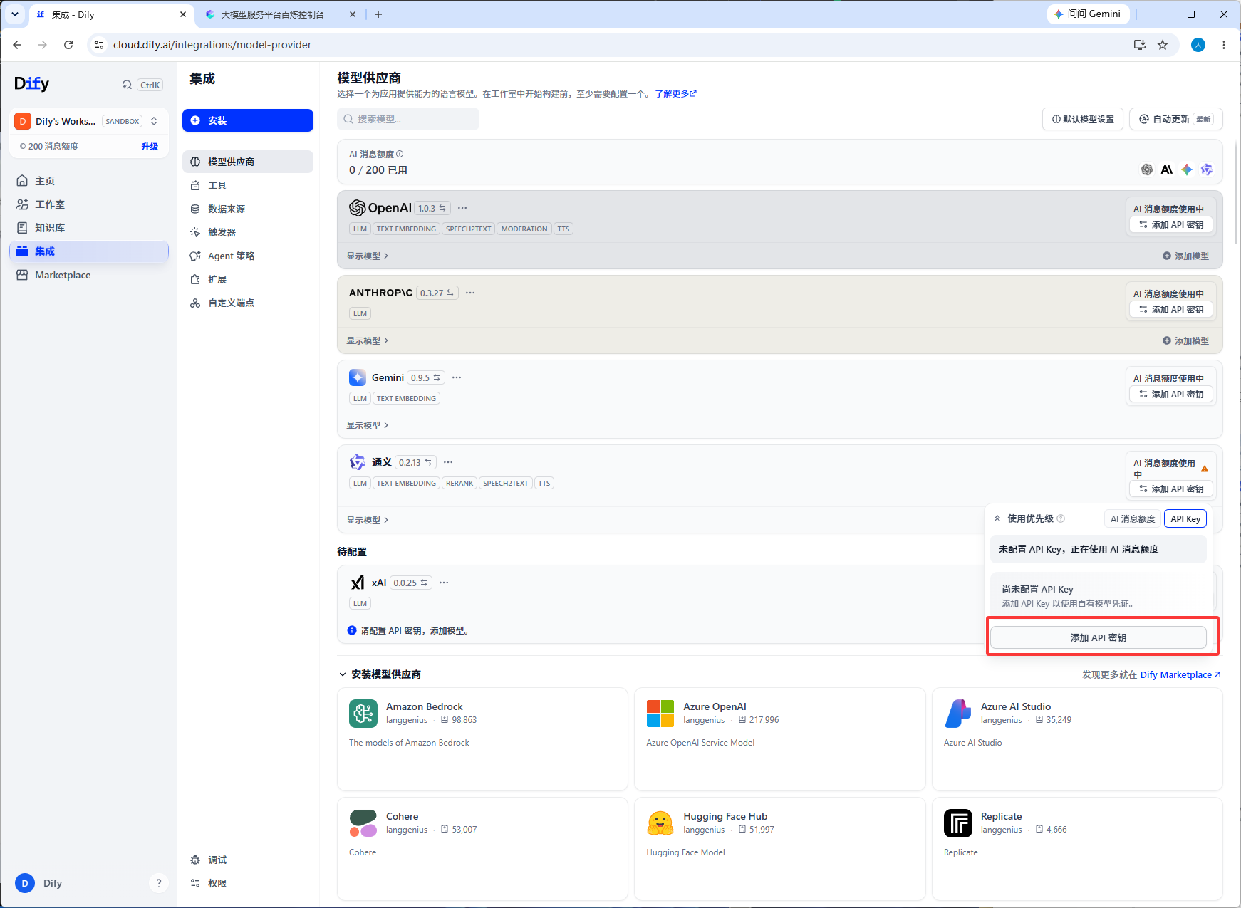This screenshot has width=1241, height=908.
Task: Click the install app icon in address bar
Action: [x=1140, y=45]
